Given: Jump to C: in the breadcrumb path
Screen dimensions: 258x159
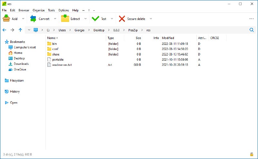Looking at the screenshot, I should click(x=48, y=30).
